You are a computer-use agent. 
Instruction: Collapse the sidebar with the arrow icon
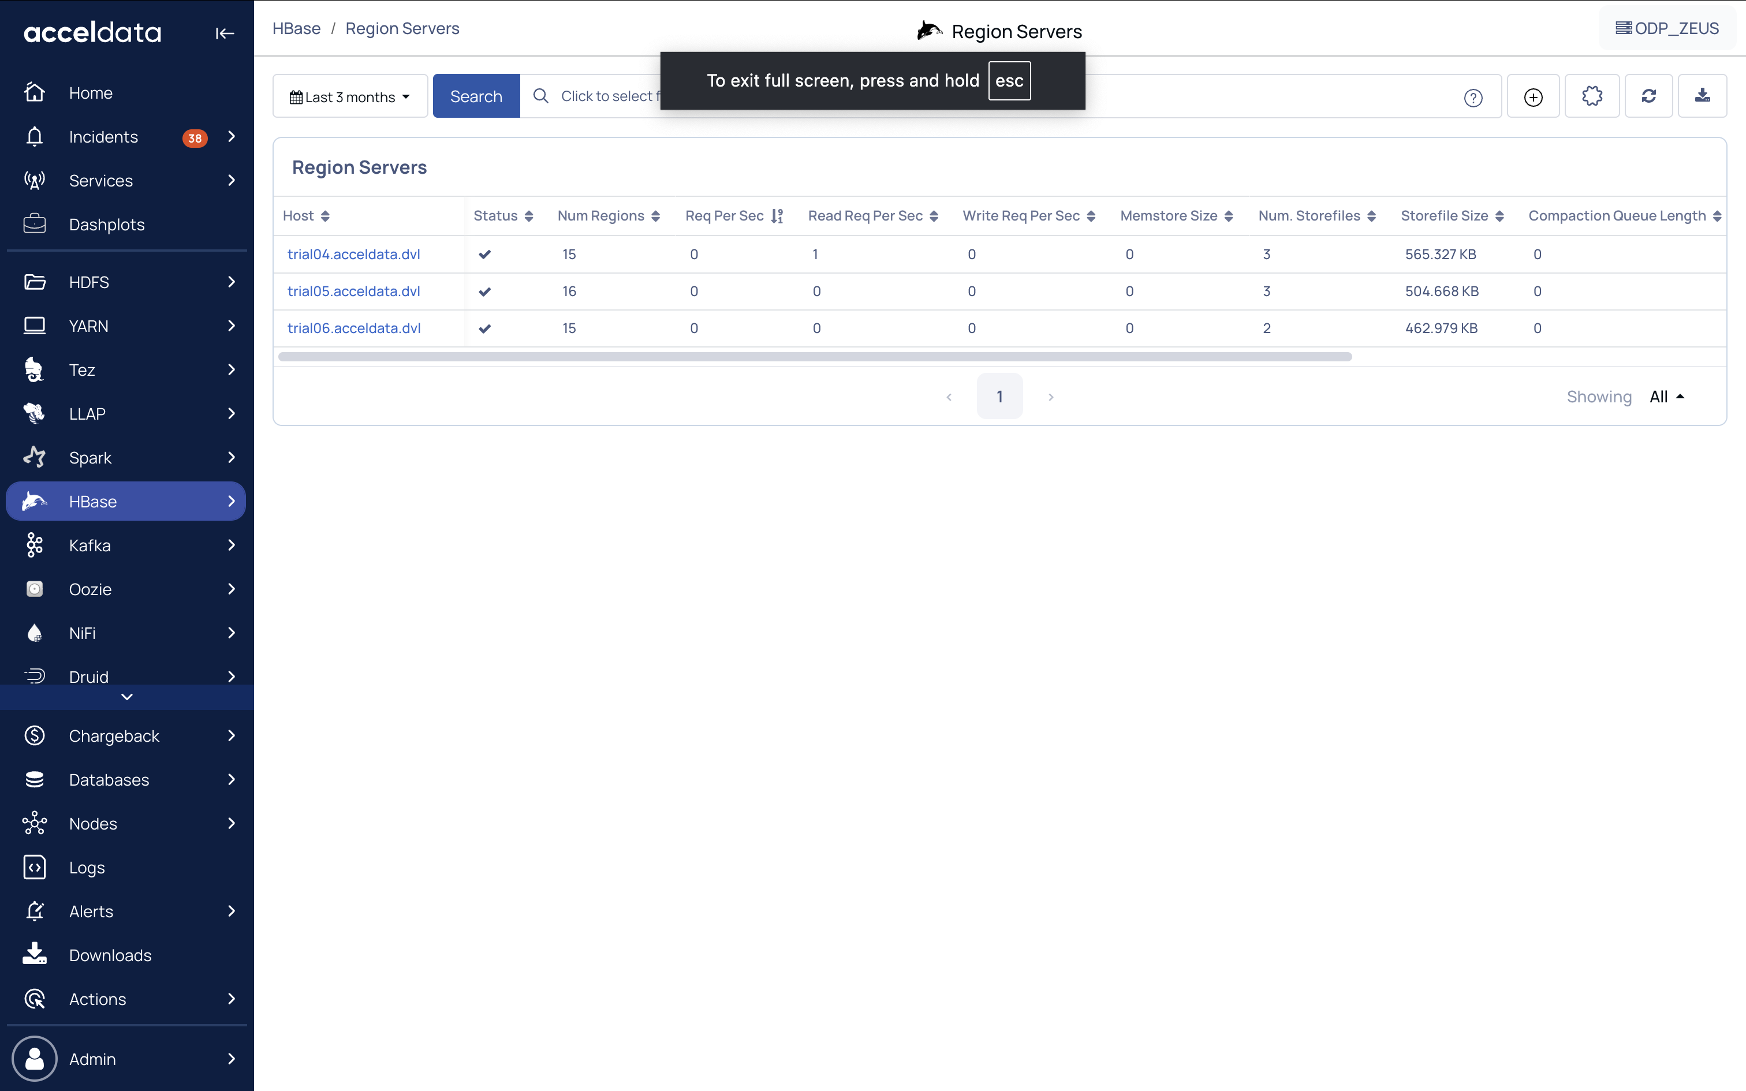coord(225,33)
